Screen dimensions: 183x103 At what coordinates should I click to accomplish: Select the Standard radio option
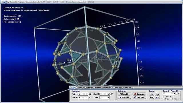pyautogui.click(x=164, y=96)
